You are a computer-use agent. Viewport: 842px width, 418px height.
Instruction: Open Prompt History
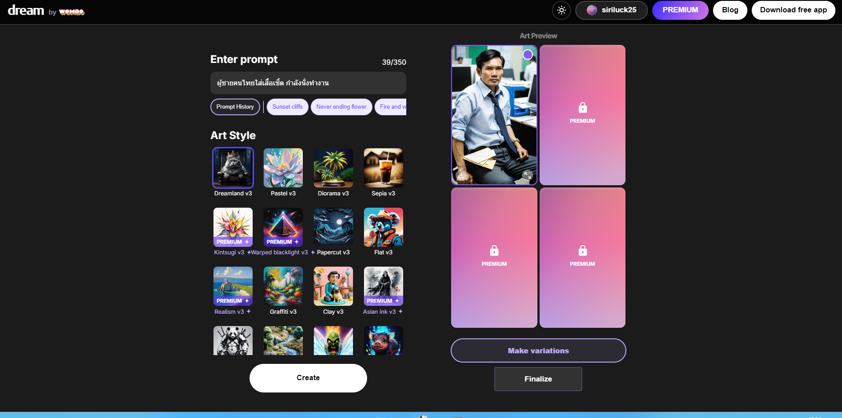pyautogui.click(x=235, y=107)
